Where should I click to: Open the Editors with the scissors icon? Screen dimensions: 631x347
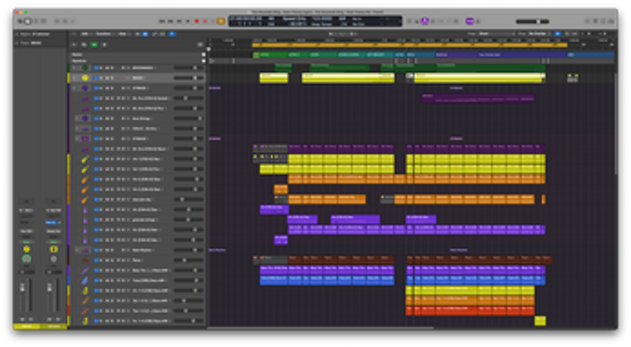(x=73, y=21)
